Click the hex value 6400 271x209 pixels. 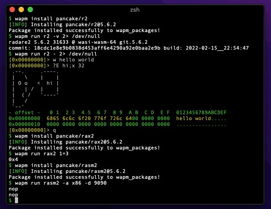coord(132,118)
